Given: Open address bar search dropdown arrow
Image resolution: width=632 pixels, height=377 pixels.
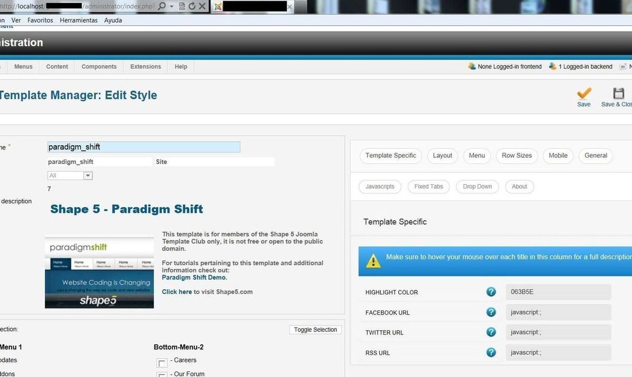Looking at the screenshot, I should pyautogui.click(x=172, y=6).
